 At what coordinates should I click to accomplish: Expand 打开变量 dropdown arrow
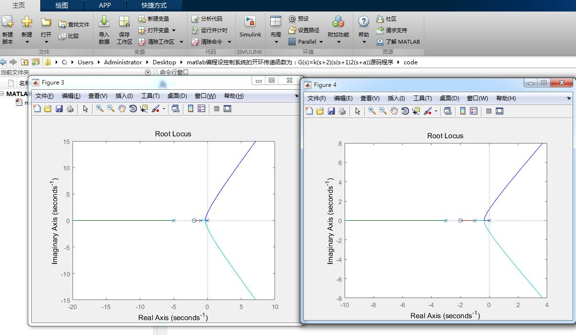point(173,30)
